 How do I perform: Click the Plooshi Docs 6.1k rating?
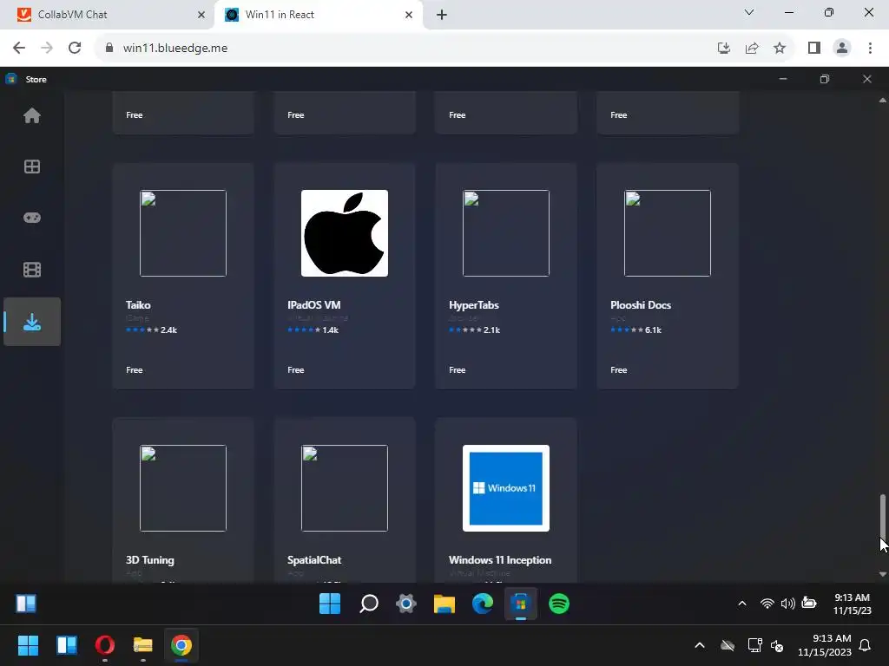coord(636,330)
